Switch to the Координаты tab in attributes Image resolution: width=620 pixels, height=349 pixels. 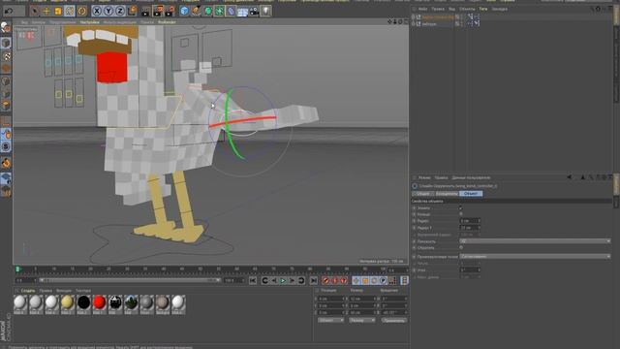[x=447, y=194]
